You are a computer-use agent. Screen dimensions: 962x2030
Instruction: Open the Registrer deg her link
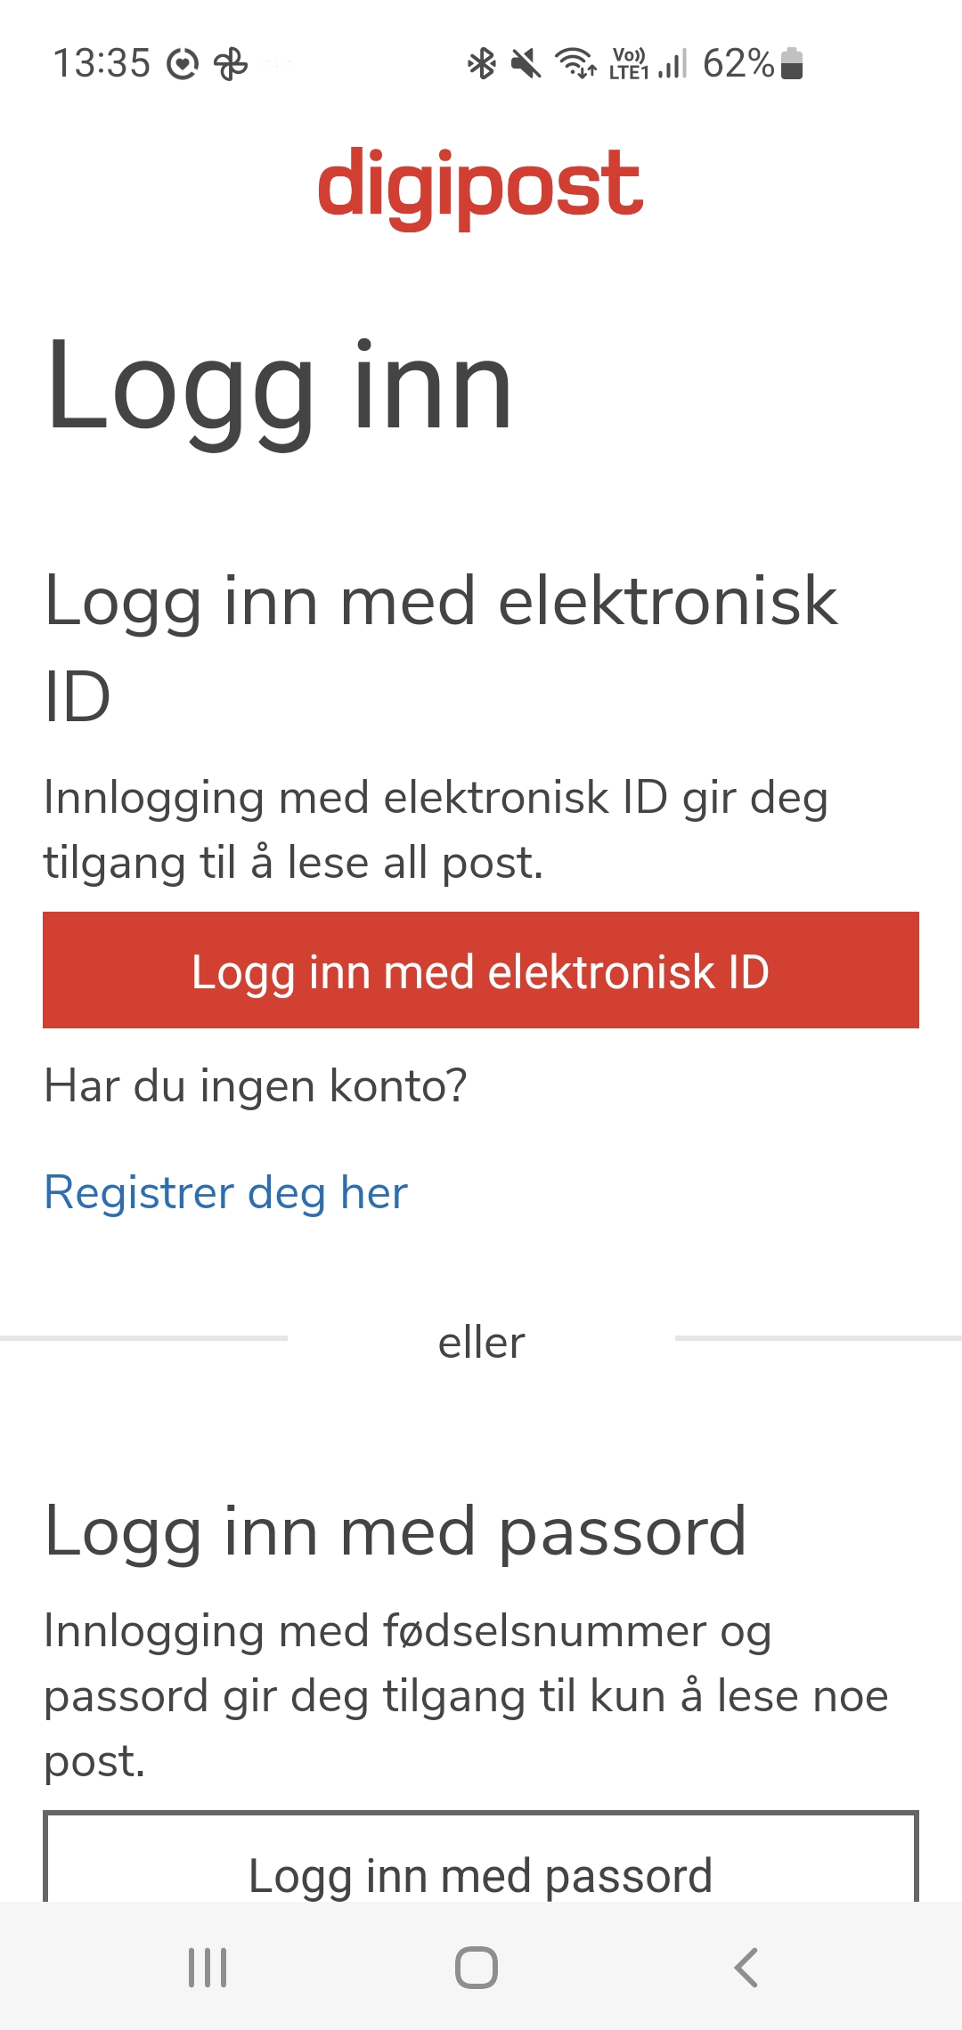(224, 1191)
